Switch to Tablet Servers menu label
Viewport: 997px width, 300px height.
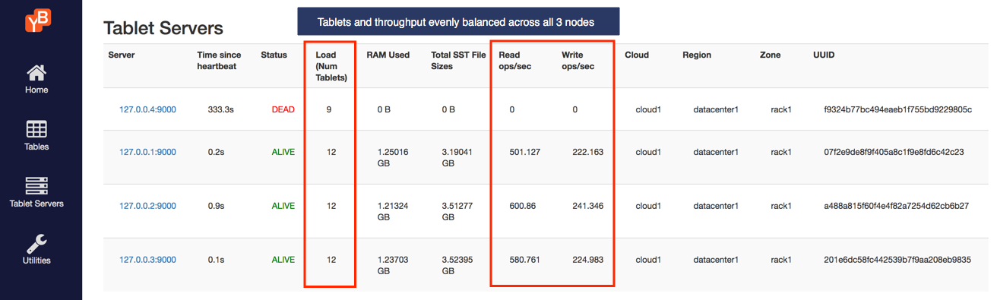click(x=36, y=204)
